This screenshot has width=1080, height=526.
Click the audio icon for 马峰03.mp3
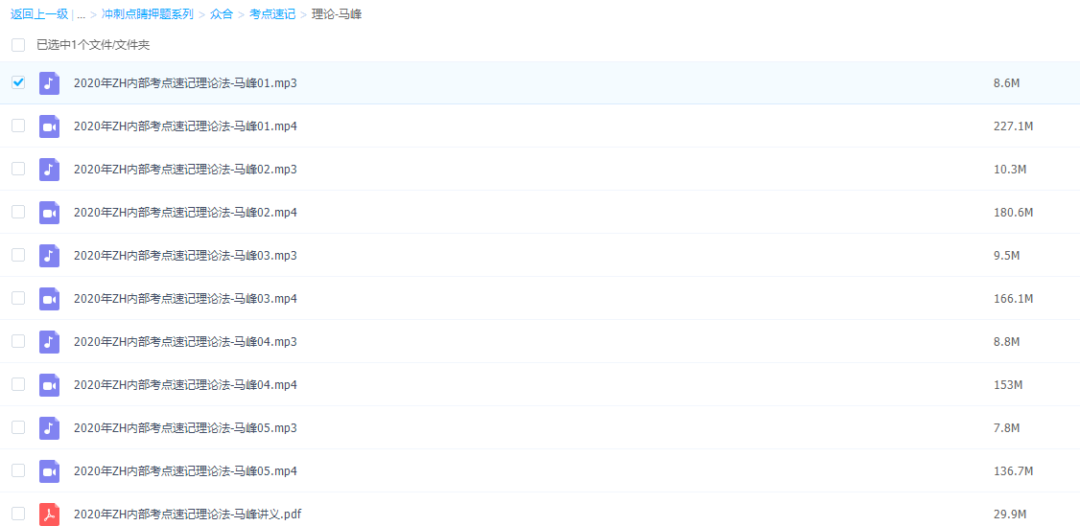[49, 256]
